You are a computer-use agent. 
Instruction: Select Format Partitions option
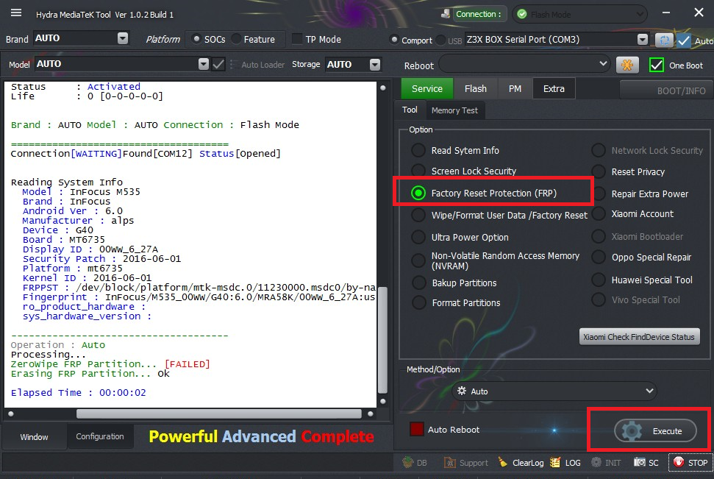(418, 302)
